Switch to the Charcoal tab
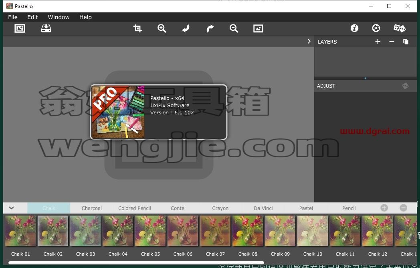 92,208
